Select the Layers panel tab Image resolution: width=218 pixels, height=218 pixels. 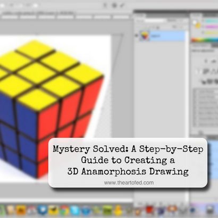(x=140, y=15)
